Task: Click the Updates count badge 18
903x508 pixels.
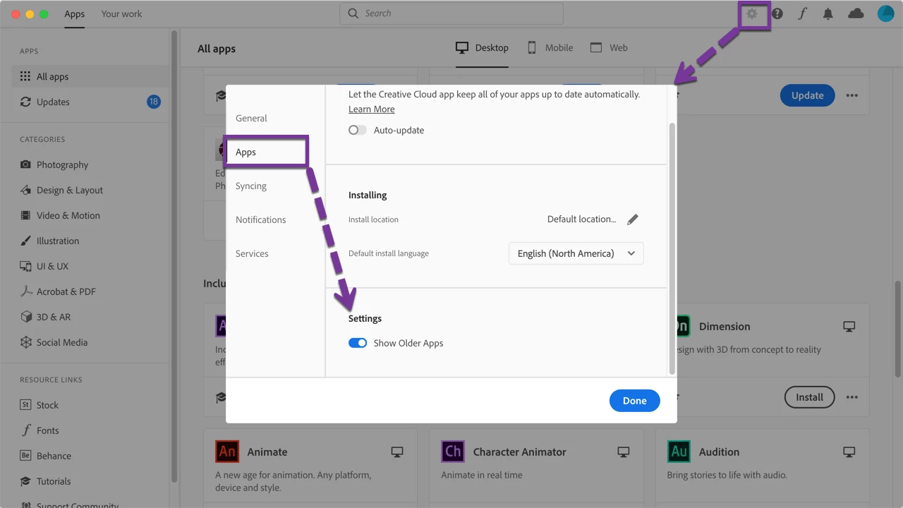Action: point(153,102)
